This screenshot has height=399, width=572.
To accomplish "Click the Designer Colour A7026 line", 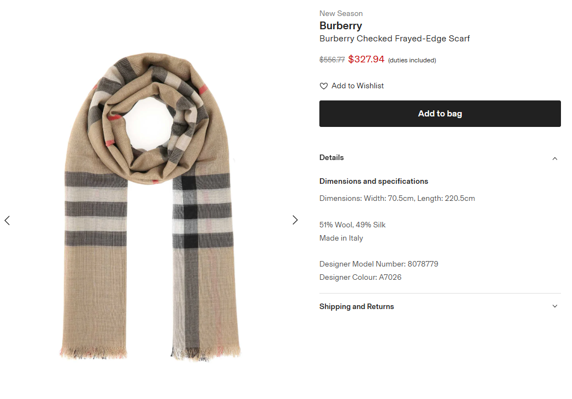I will coord(360,278).
